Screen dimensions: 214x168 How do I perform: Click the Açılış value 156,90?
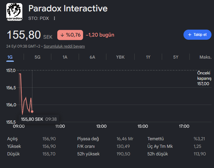tap(49, 139)
